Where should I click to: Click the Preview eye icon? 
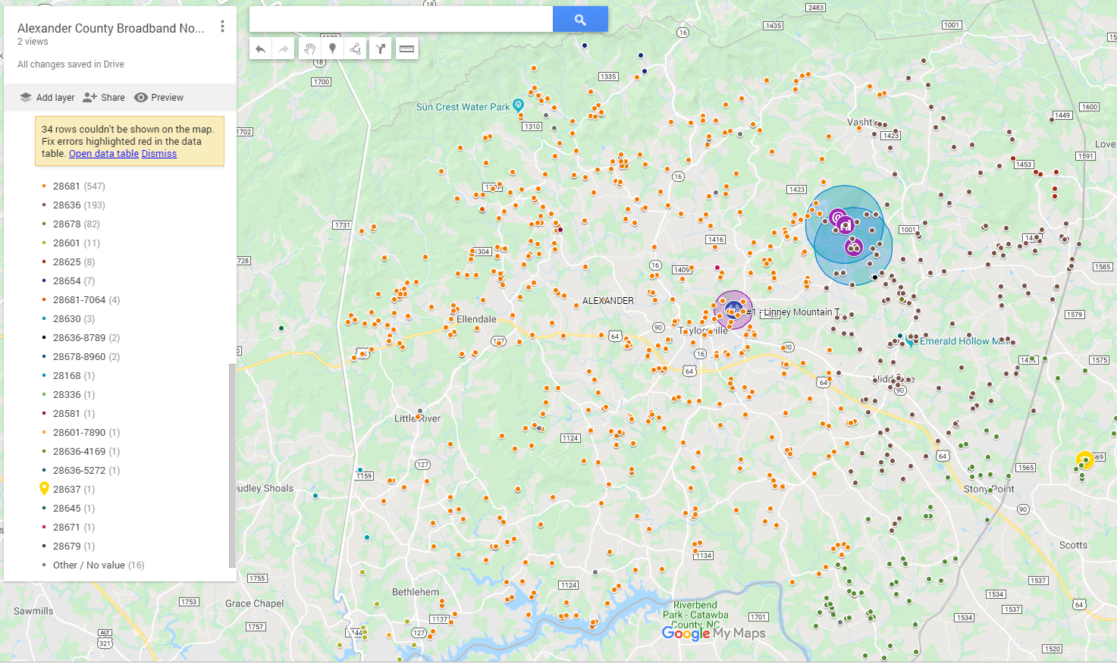point(141,98)
